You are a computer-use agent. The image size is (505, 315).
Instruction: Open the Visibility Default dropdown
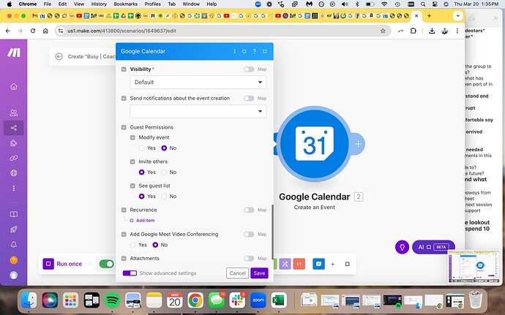[x=198, y=83]
